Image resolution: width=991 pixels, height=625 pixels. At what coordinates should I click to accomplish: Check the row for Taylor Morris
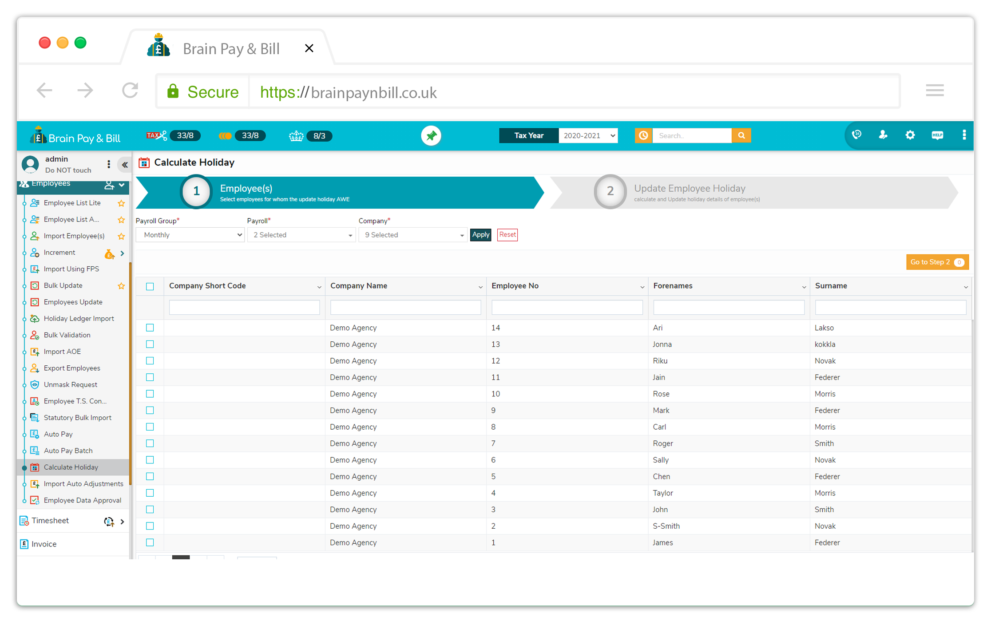150,493
